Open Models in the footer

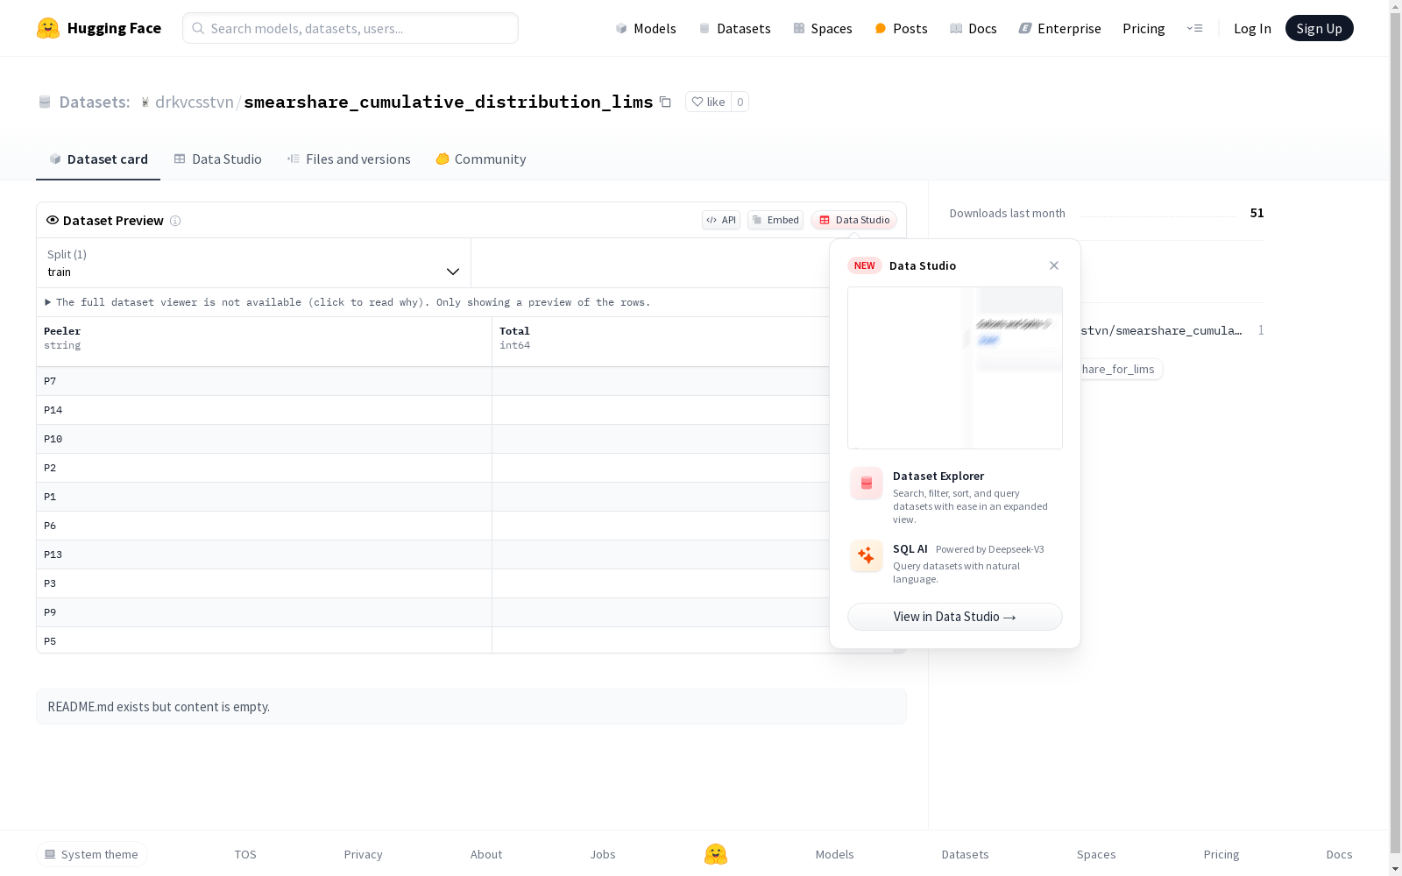(834, 854)
